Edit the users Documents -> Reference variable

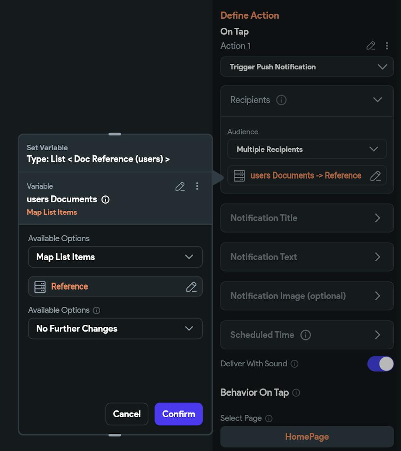pyautogui.click(x=375, y=176)
